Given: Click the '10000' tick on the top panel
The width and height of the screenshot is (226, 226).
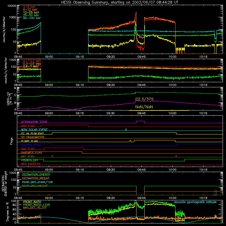Looking at the screenshot, I should click(x=12, y=6).
